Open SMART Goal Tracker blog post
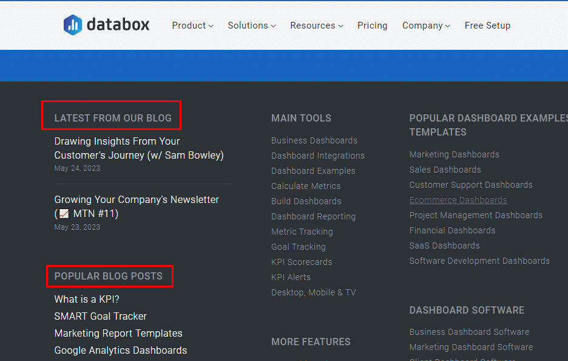Screen dimensions: 568x361 point(100,317)
